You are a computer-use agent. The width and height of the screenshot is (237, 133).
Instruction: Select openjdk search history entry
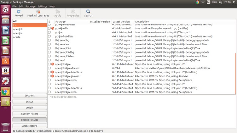(30, 29)
